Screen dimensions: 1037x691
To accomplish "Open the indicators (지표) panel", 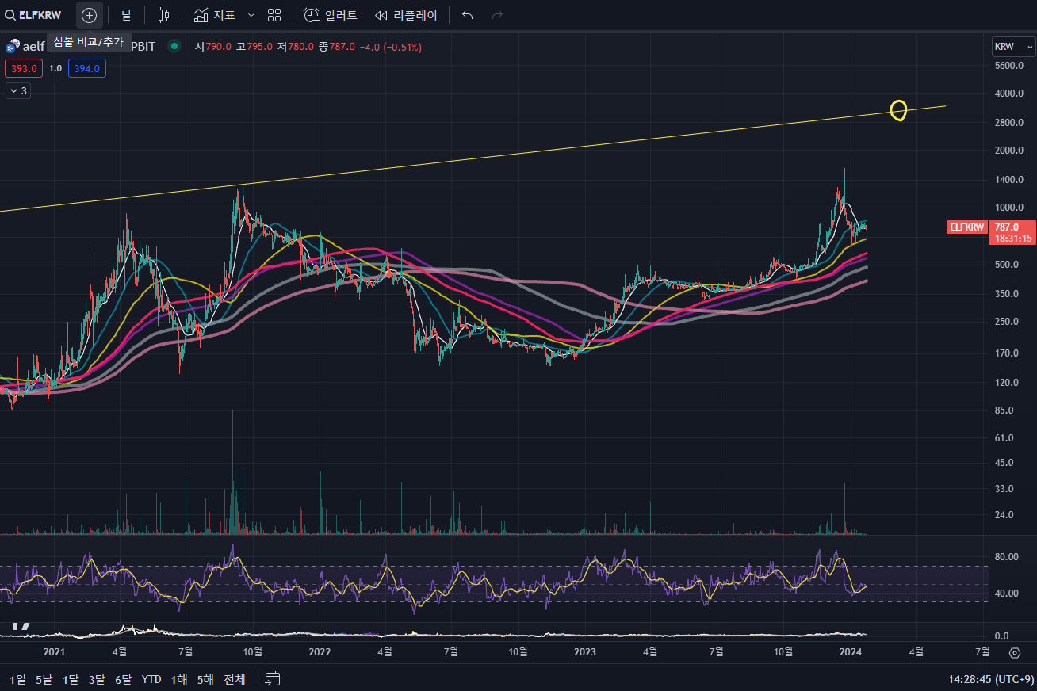I will coord(215,15).
